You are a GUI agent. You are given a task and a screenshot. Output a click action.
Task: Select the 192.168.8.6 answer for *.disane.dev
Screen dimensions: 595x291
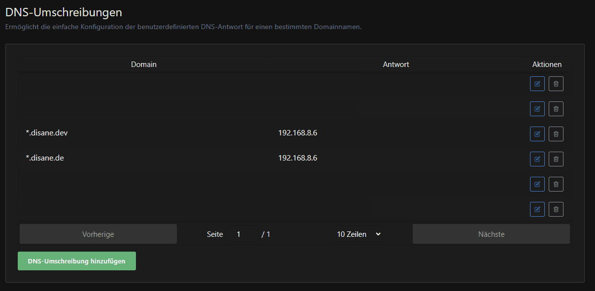click(x=298, y=132)
